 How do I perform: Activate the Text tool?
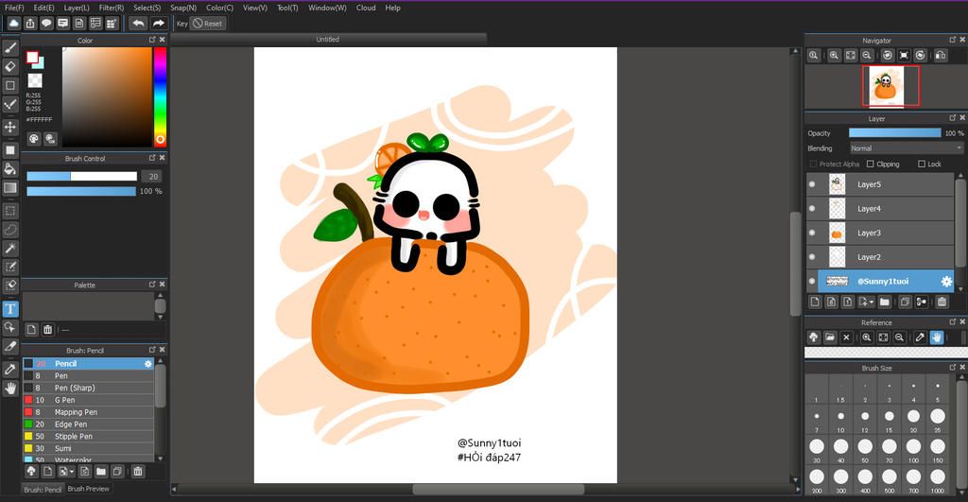(x=10, y=309)
